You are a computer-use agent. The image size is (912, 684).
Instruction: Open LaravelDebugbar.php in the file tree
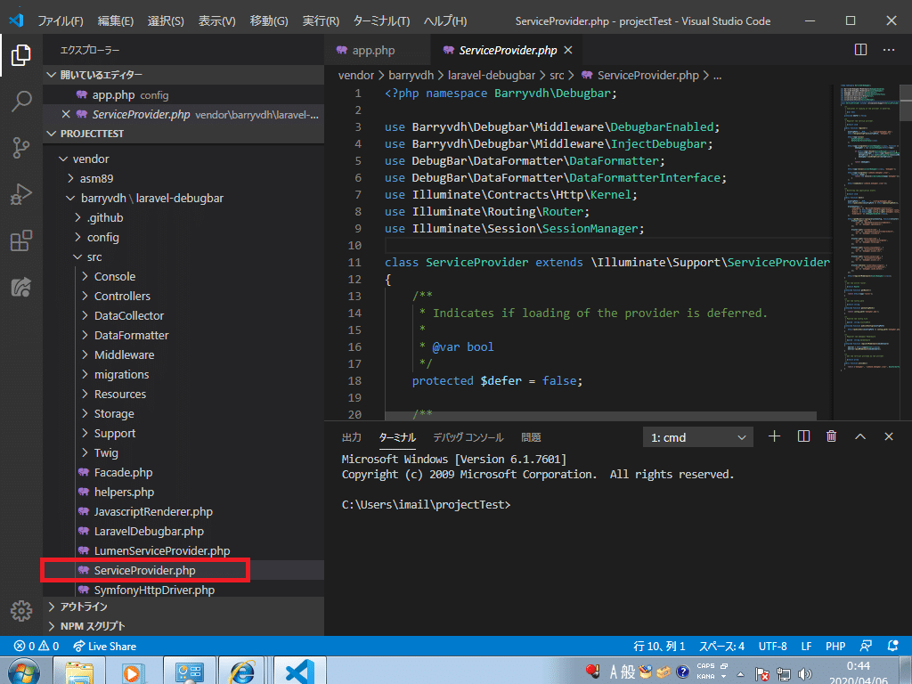[x=183, y=531]
